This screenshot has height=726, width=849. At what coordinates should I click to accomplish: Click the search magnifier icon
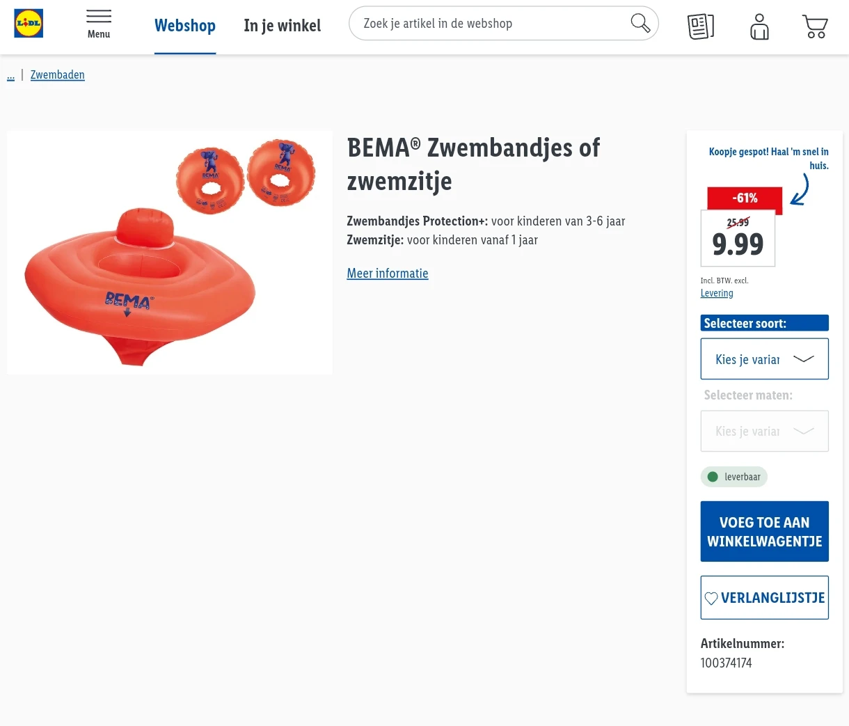click(640, 24)
